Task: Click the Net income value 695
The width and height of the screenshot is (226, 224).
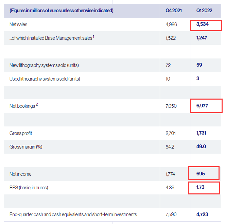Action: (x=201, y=174)
